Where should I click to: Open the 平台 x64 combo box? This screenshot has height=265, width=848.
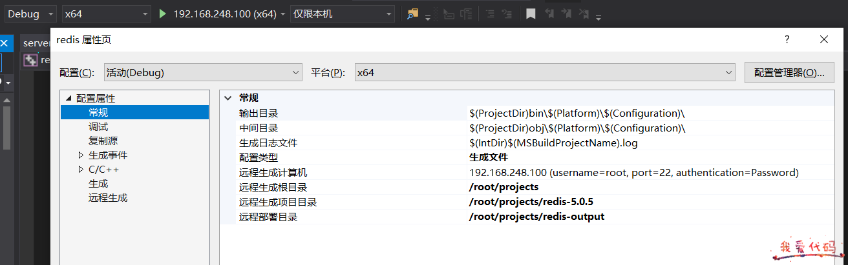[544, 73]
